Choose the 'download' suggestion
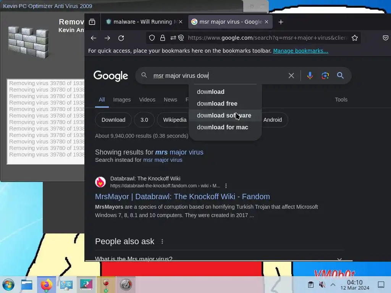The image size is (391, 293). 225,92
